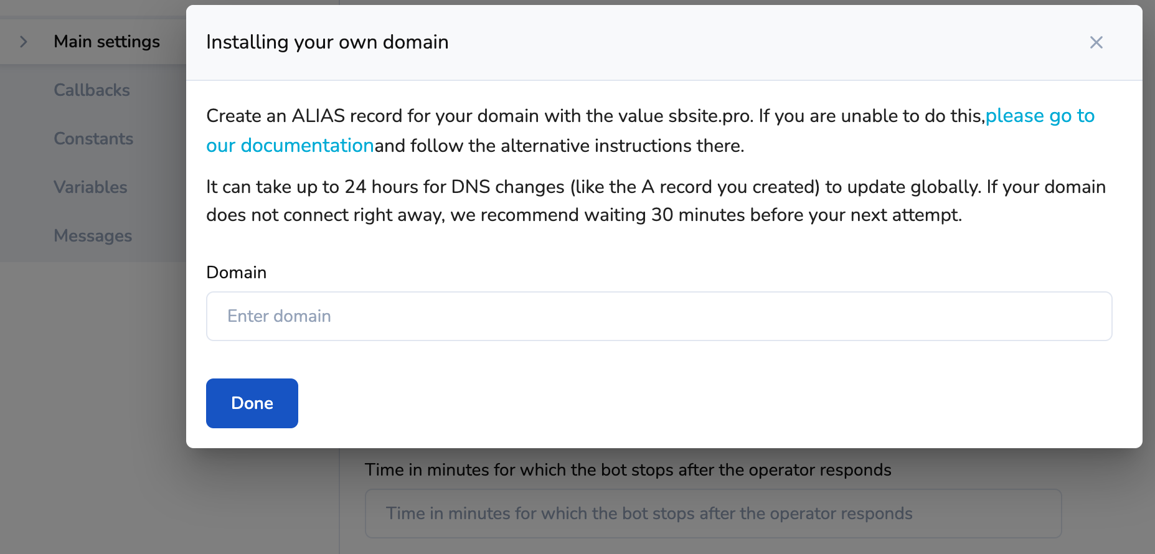
Task: Select Constants in the sidebar
Action: 93,139
